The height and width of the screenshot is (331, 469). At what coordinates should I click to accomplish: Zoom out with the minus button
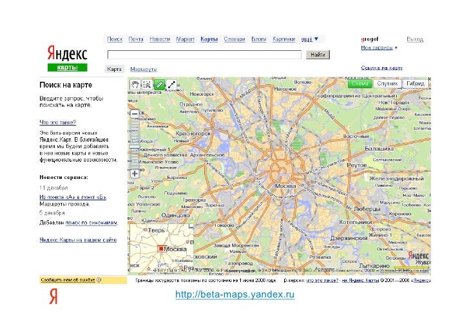click(x=135, y=114)
